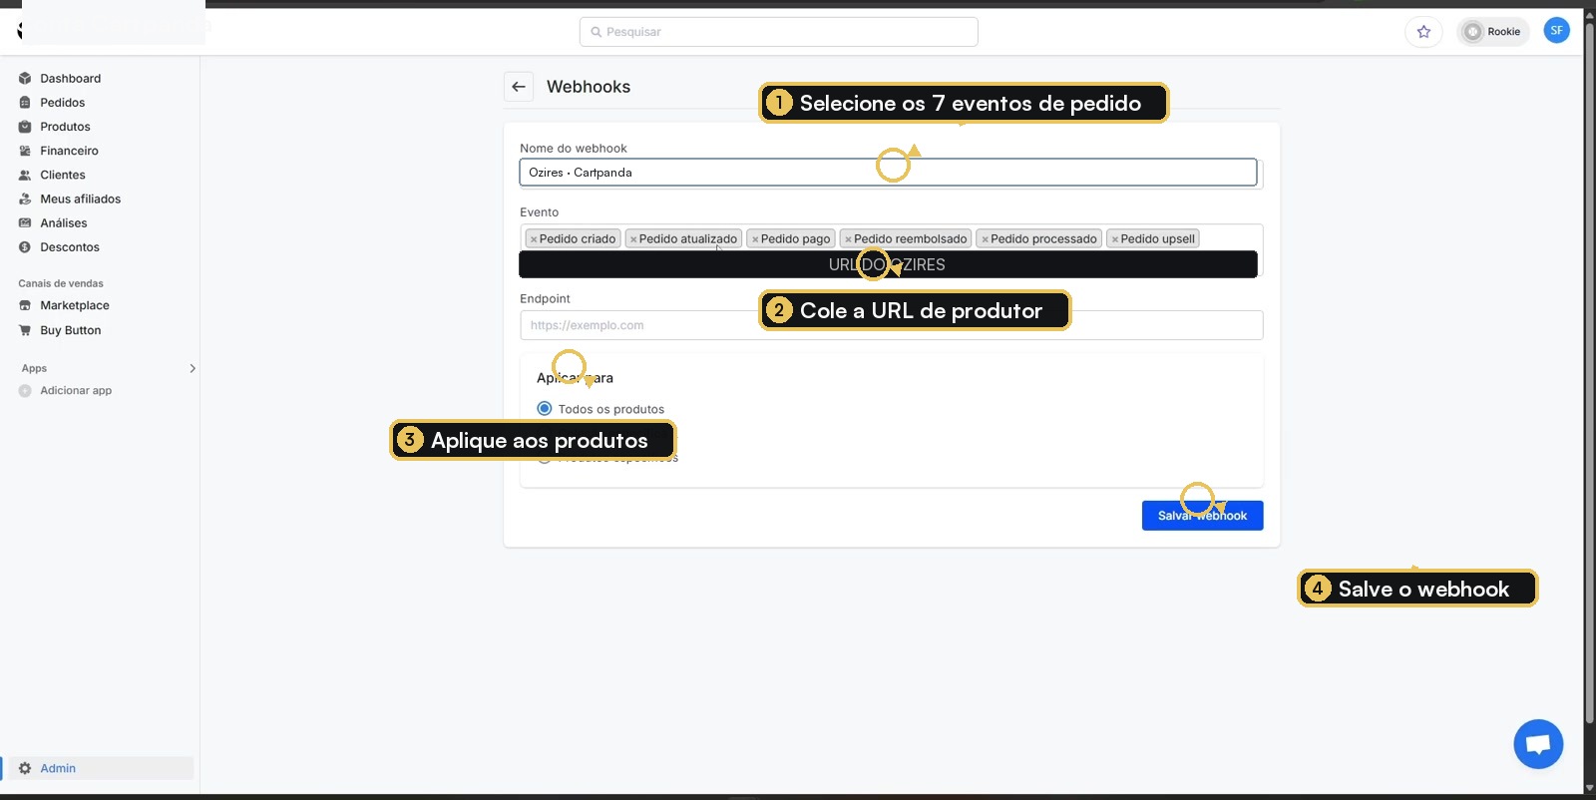Remove the Pedido reembolsado event tag

pyautogui.click(x=848, y=239)
